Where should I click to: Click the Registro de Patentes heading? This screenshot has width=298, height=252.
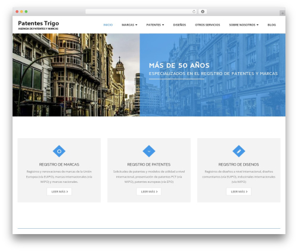tap(149, 164)
